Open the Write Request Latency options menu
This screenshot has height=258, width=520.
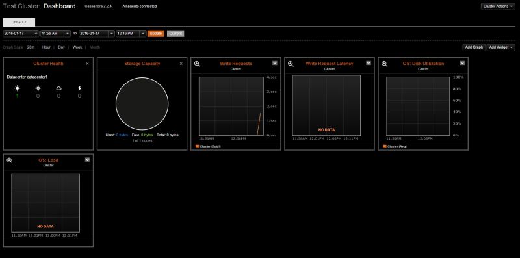(369, 63)
